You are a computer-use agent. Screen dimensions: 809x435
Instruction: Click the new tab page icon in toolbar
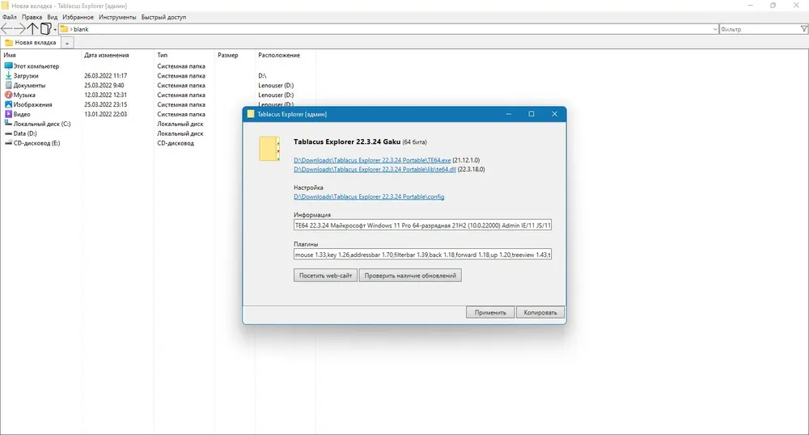coord(45,29)
